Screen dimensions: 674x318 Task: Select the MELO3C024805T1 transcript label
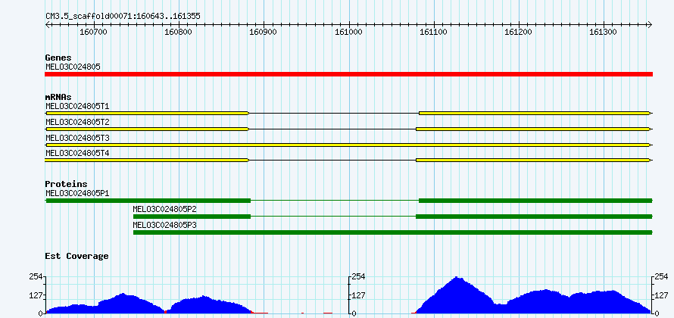(78, 106)
